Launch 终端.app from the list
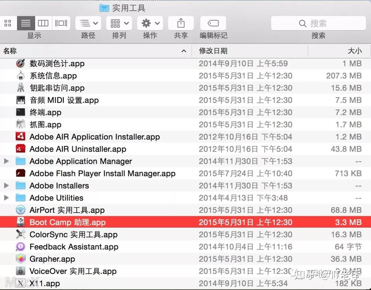 [45, 112]
